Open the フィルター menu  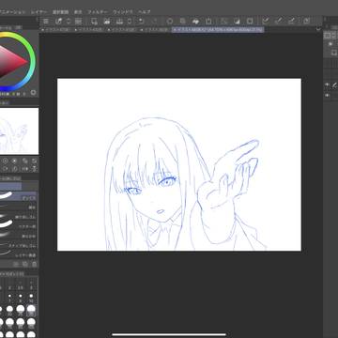click(98, 12)
